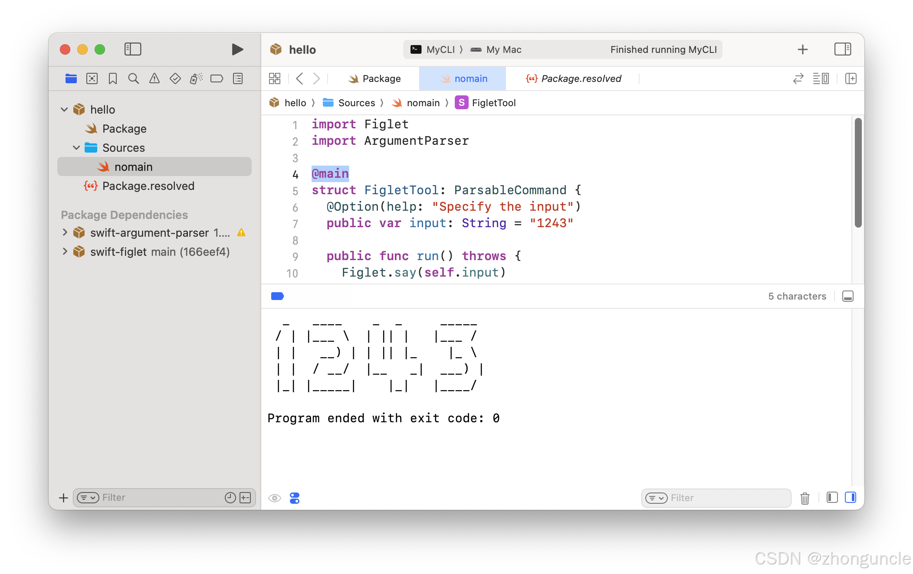Run the project with the play button
This screenshot has width=913, height=574.
pos(237,49)
